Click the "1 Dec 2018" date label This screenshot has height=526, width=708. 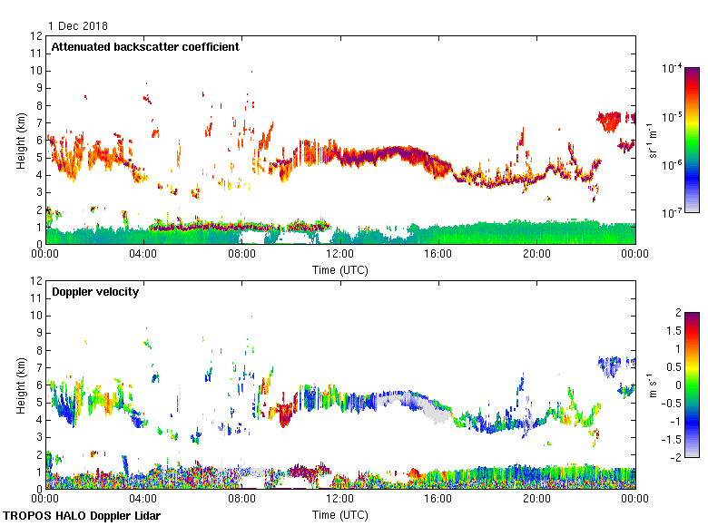tap(77, 26)
